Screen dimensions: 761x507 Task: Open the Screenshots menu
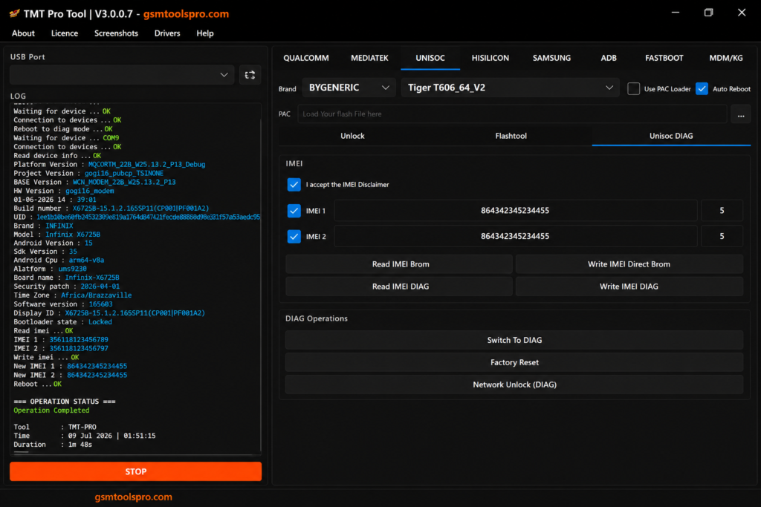[116, 33]
